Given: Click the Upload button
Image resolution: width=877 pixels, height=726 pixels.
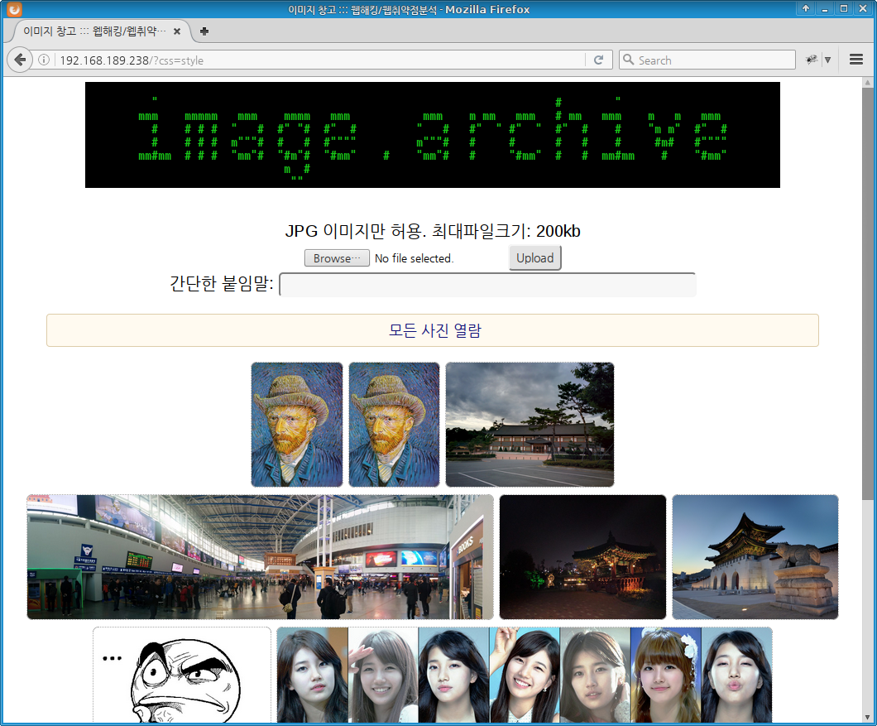Looking at the screenshot, I should 534,258.
